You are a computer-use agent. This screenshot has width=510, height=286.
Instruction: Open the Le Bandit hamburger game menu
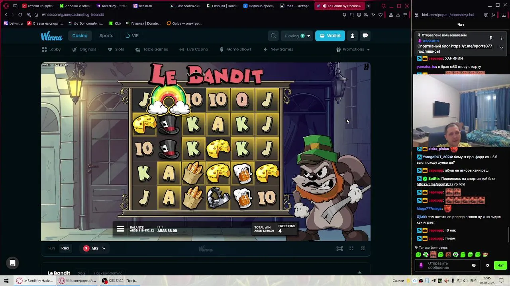pyautogui.click(x=120, y=229)
